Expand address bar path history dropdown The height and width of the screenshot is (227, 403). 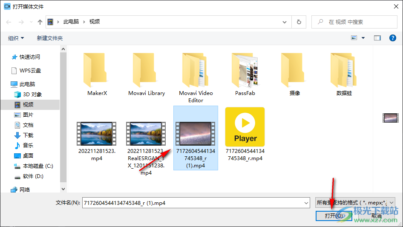[285, 22]
